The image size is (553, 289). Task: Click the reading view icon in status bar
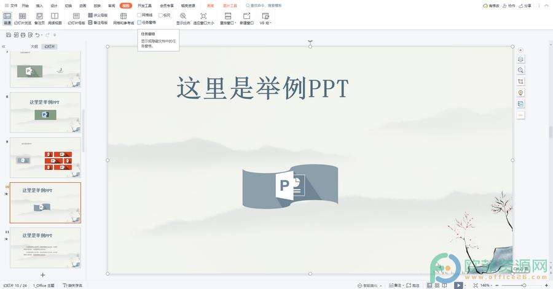[x=444, y=285]
